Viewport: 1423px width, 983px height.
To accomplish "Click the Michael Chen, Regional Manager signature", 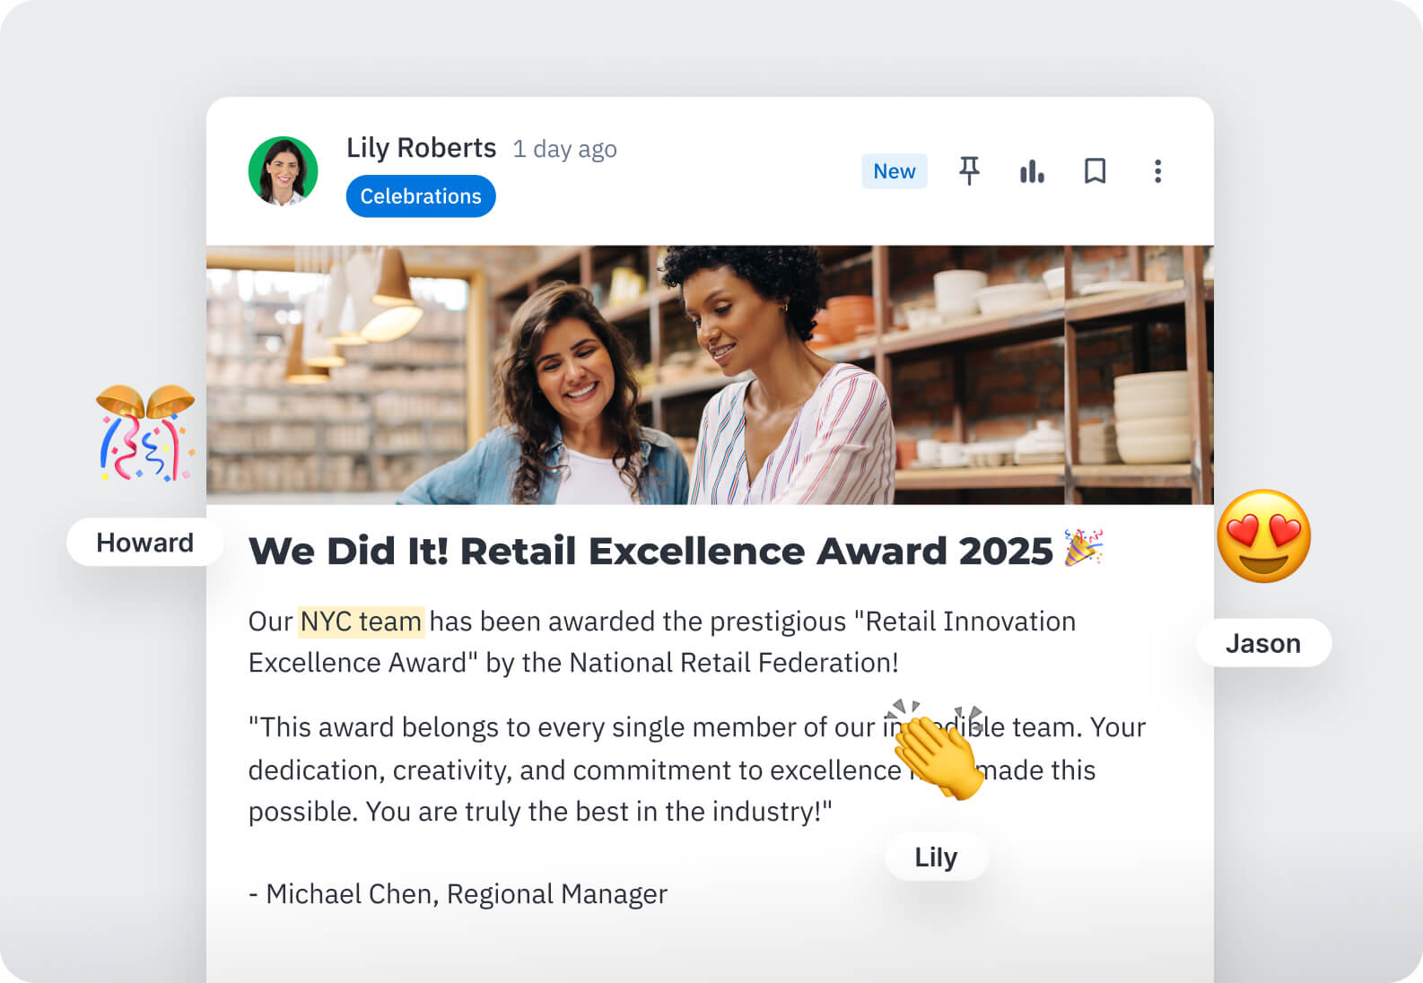I will (x=458, y=894).
